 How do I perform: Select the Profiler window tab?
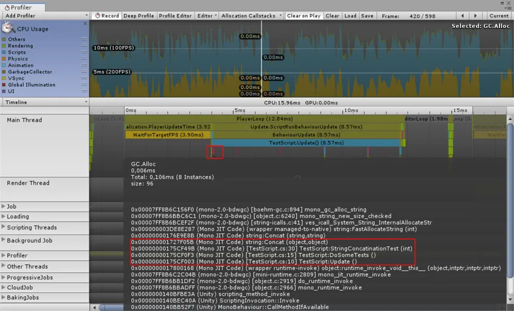click(22, 7)
